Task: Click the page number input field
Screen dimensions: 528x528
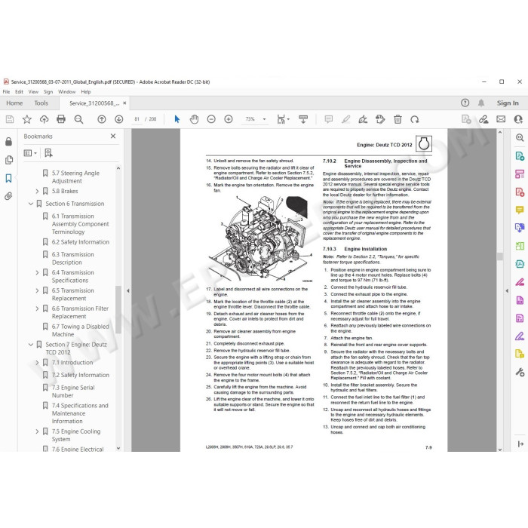Action: 137,119
